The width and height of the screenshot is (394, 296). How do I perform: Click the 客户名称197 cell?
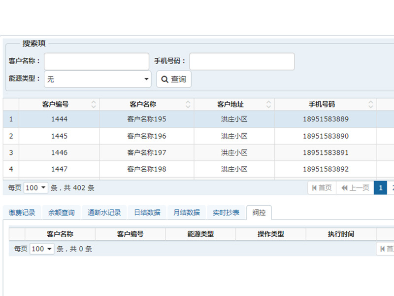click(x=147, y=152)
